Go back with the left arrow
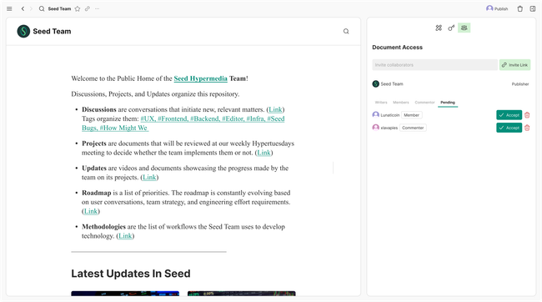This screenshot has height=302, width=542. click(x=23, y=8)
